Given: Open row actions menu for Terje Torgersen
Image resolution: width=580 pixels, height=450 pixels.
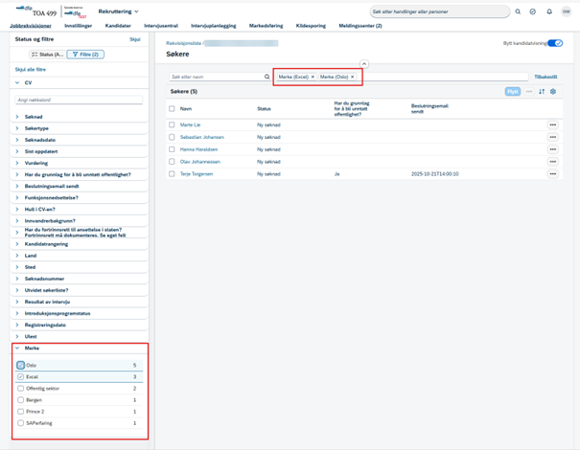Looking at the screenshot, I should pyautogui.click(x=552, y=173).
